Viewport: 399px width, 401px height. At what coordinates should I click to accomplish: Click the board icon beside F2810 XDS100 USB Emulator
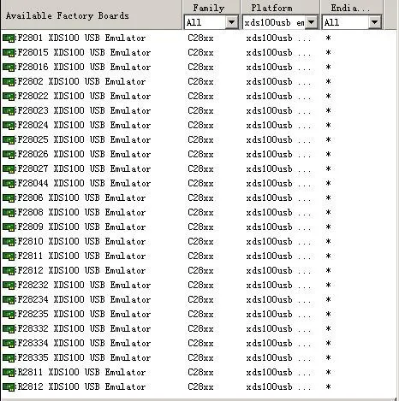(x=9, y=242)
